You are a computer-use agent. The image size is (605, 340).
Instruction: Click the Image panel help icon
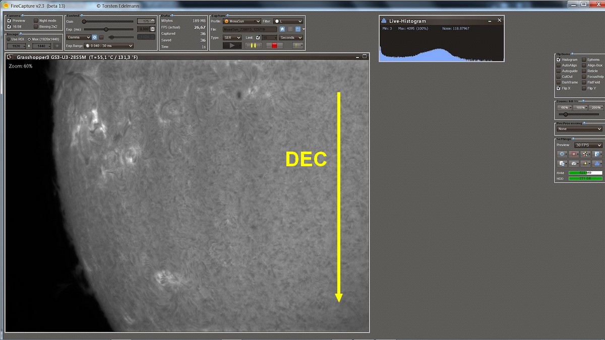coord(20,34)
